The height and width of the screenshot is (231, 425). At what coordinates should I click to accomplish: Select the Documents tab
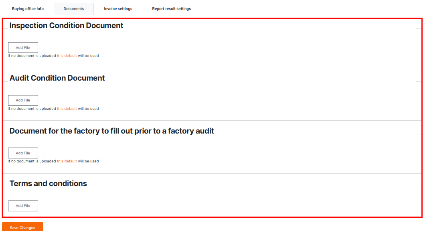(x=74, y=9)
